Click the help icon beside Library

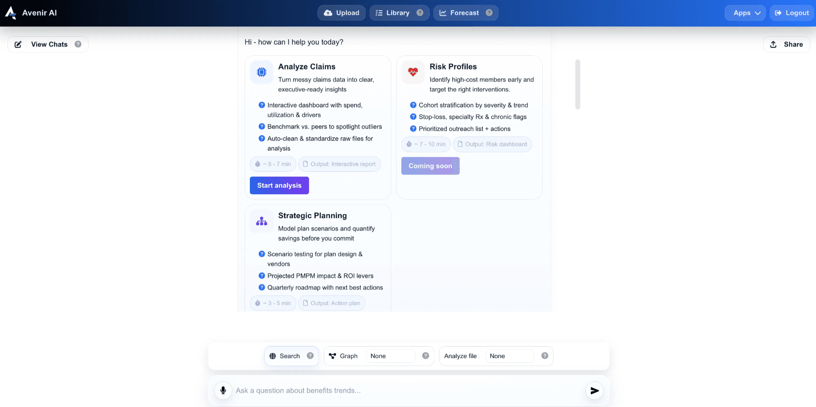point(420,13)
